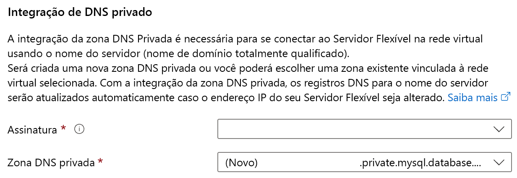Click the Zona DNS privada field label
This screenshot has height=178, width=517.
tap(51, 163)
